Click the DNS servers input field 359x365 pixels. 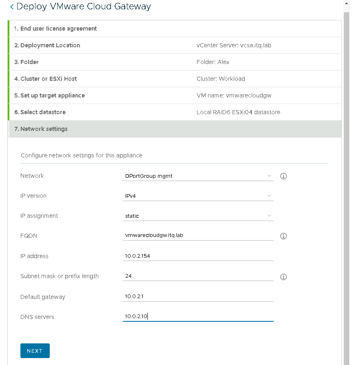(198, 316)
